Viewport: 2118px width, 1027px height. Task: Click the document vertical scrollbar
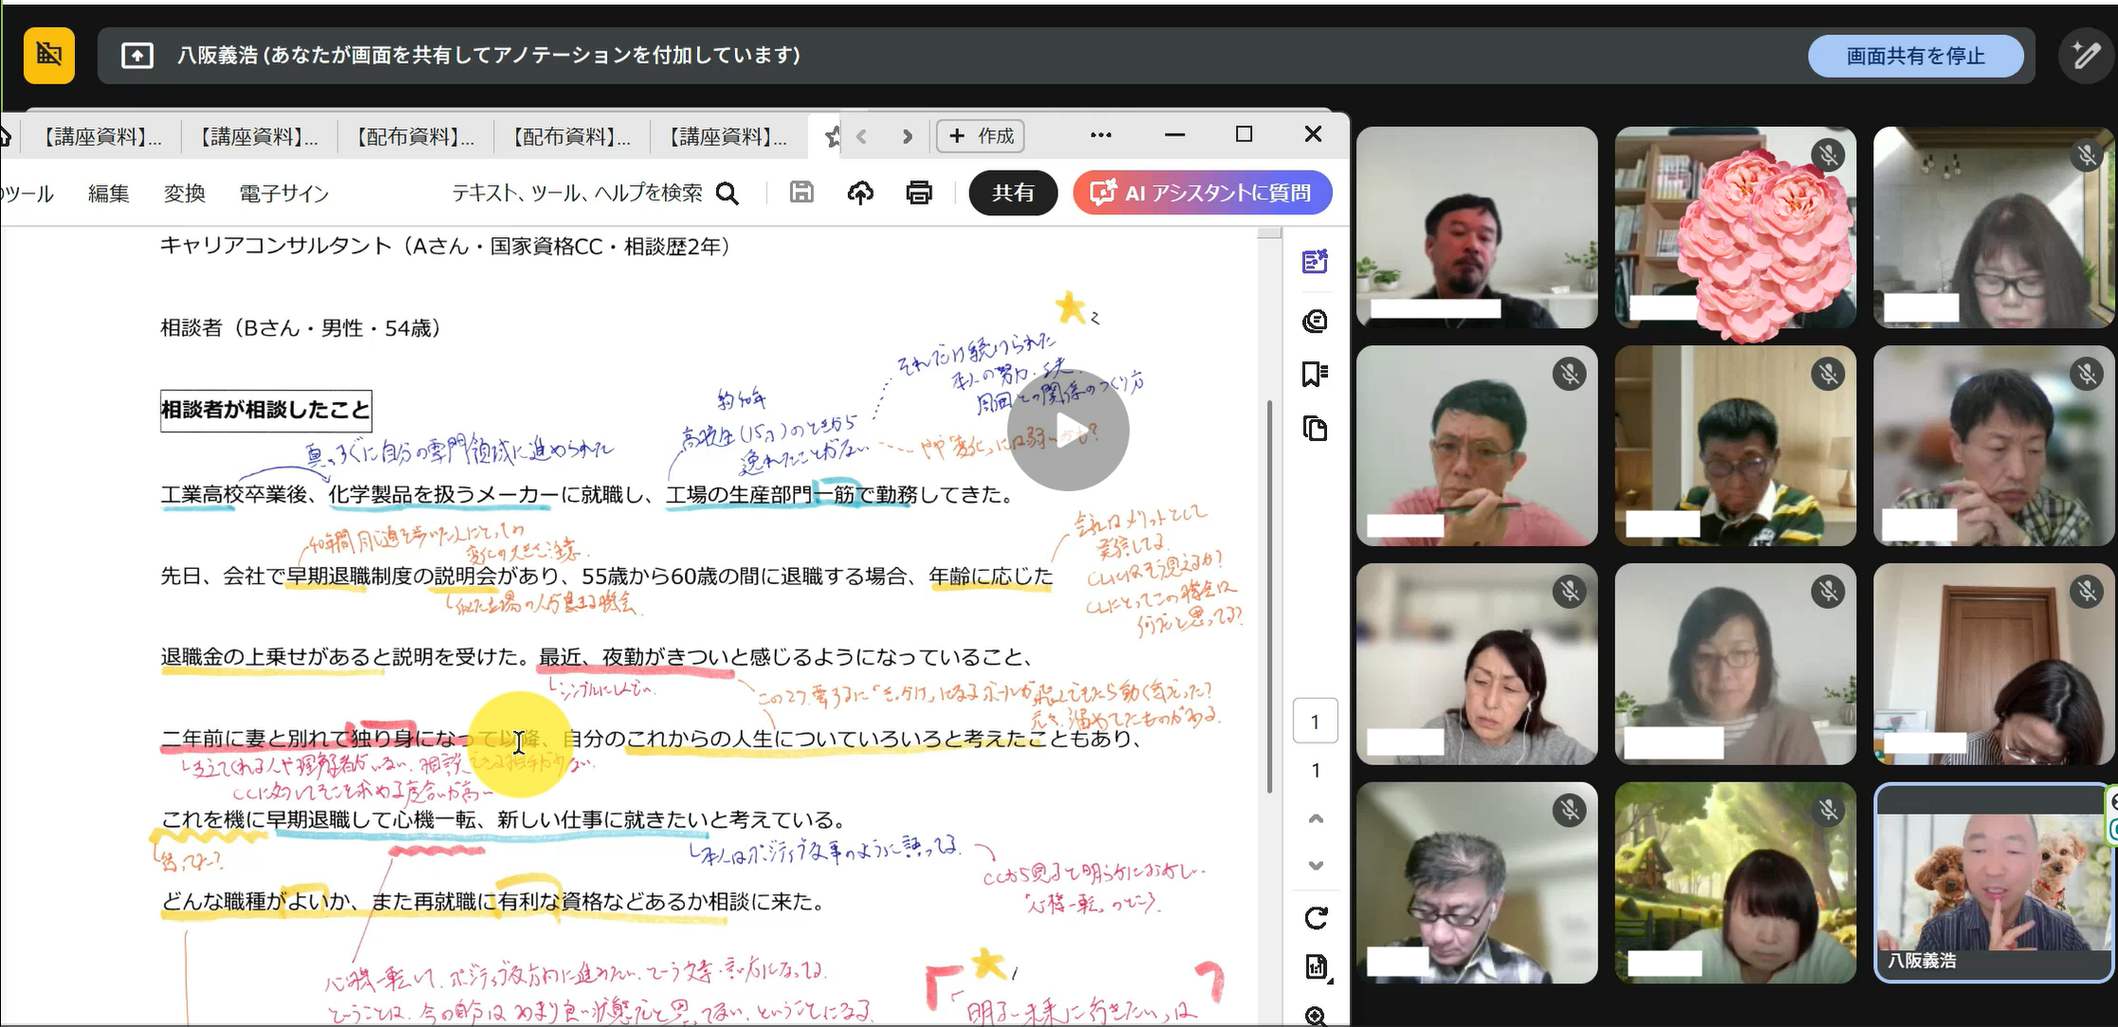(x=1269, y=597)
